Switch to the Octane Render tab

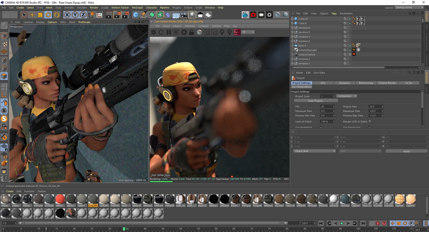click(x=387, y=83)
